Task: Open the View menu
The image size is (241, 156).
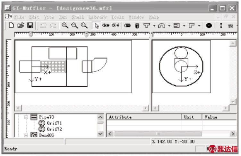Action: (49, 17)
